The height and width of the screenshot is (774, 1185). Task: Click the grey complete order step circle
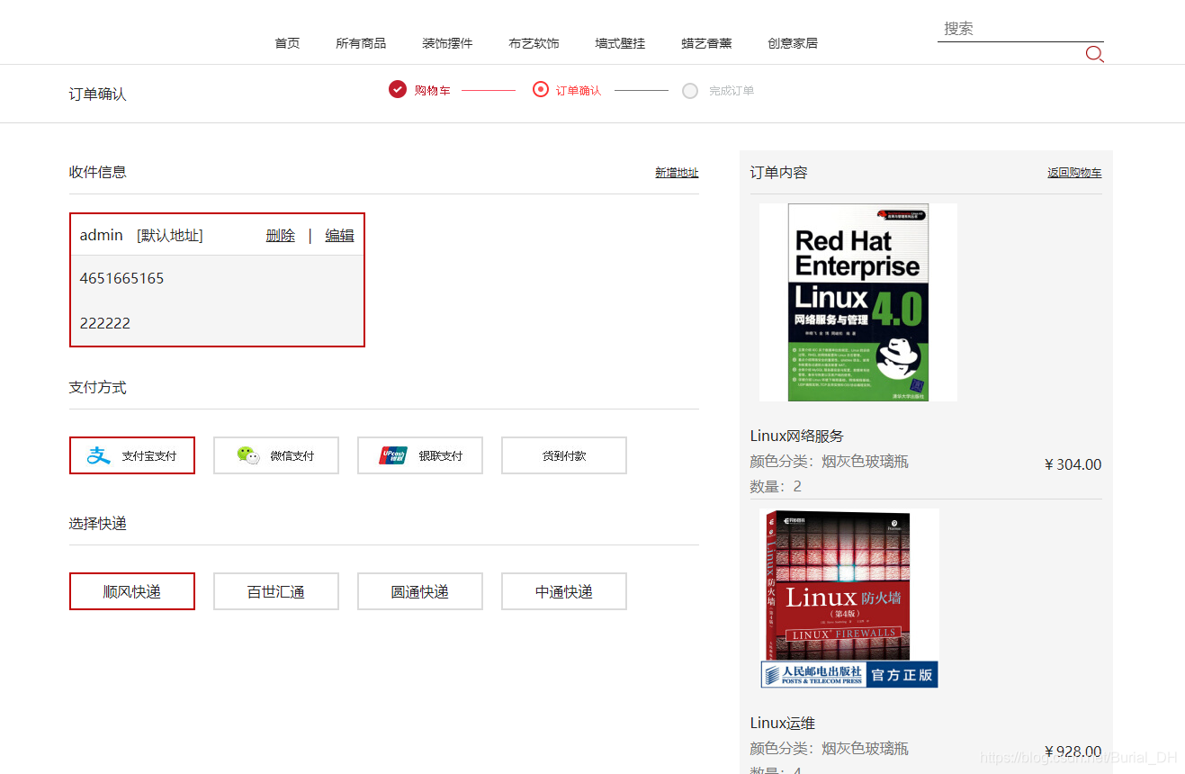690,91
